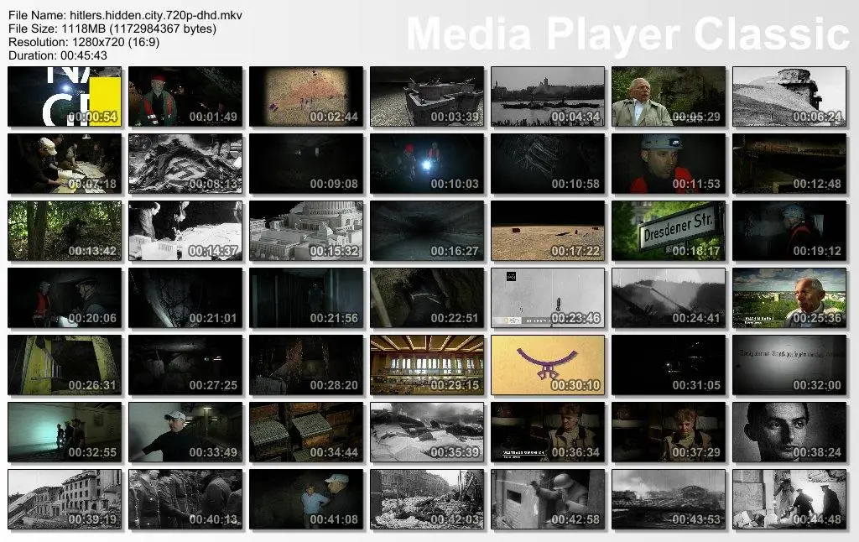Image resolution: width=859 pixels, height=542 pixels.
Task: Click the Resolution 1280x720 line
Action: pos(84,42)
